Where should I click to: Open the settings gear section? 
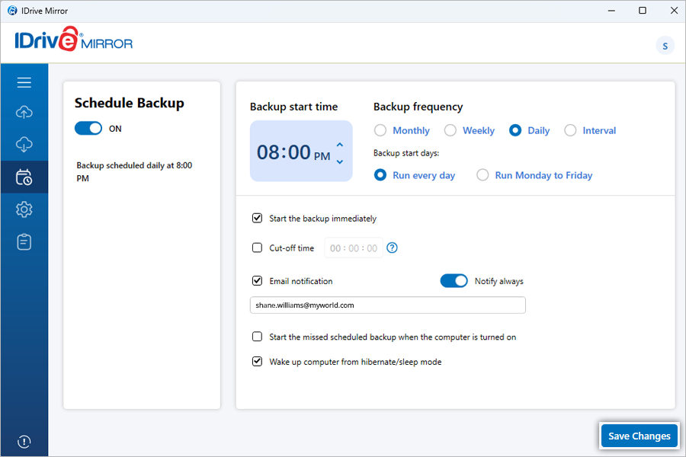(x=24, y=209)
